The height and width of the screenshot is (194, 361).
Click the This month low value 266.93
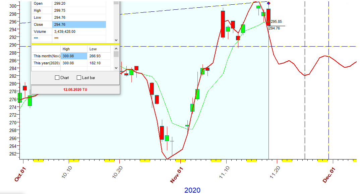99,56
